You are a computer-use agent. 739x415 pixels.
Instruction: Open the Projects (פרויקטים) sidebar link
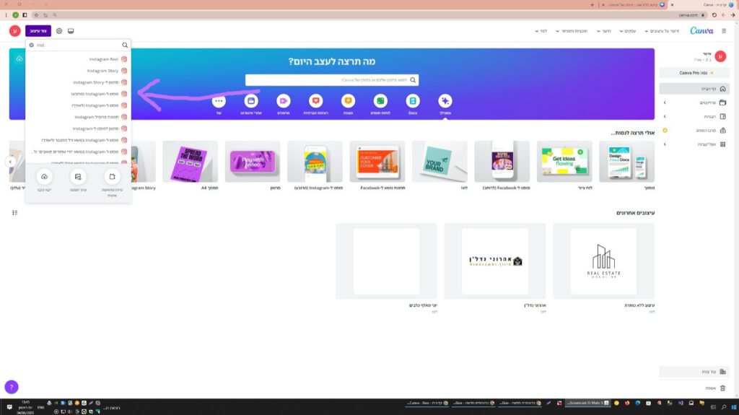point(708,102)
